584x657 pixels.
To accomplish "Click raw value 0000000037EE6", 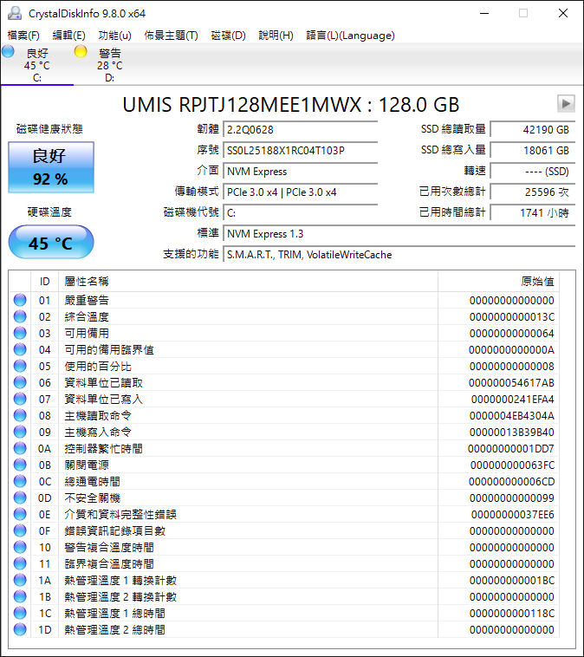I will 512,514.
